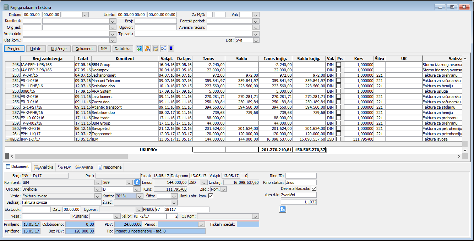Click the blue info icon beside Komitent code 269
474x241 pixels.
pos(137,182)
